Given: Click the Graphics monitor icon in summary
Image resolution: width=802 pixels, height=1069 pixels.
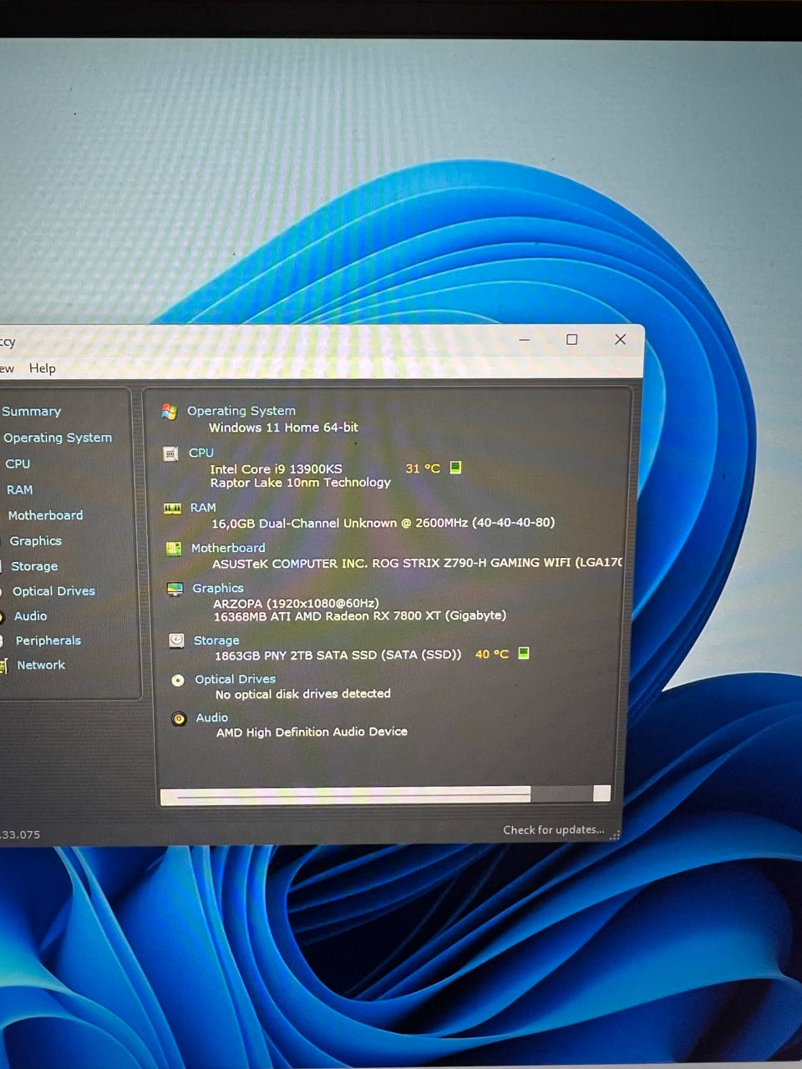Looking at the screenshot, I should point(175,589).
